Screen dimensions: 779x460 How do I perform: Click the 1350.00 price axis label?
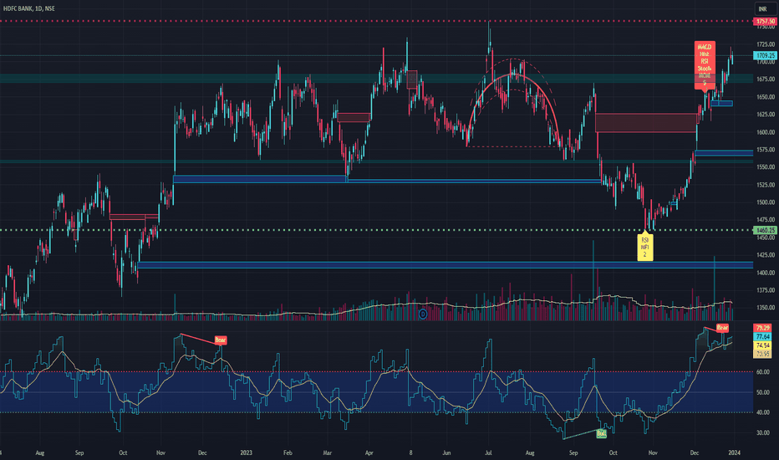[x=766, y=308]
